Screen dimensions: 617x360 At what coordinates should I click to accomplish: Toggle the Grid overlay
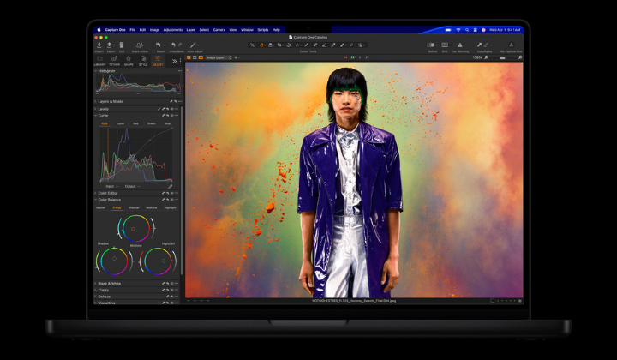click(x=445, y=45)
